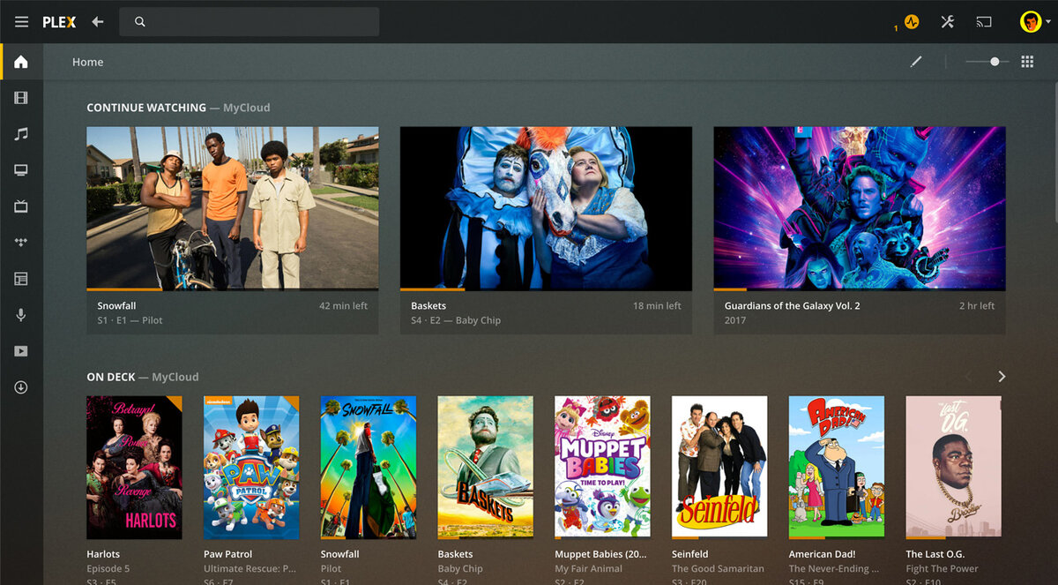Click the 'Episode 5' text under Harlots

tap(108, 569)
